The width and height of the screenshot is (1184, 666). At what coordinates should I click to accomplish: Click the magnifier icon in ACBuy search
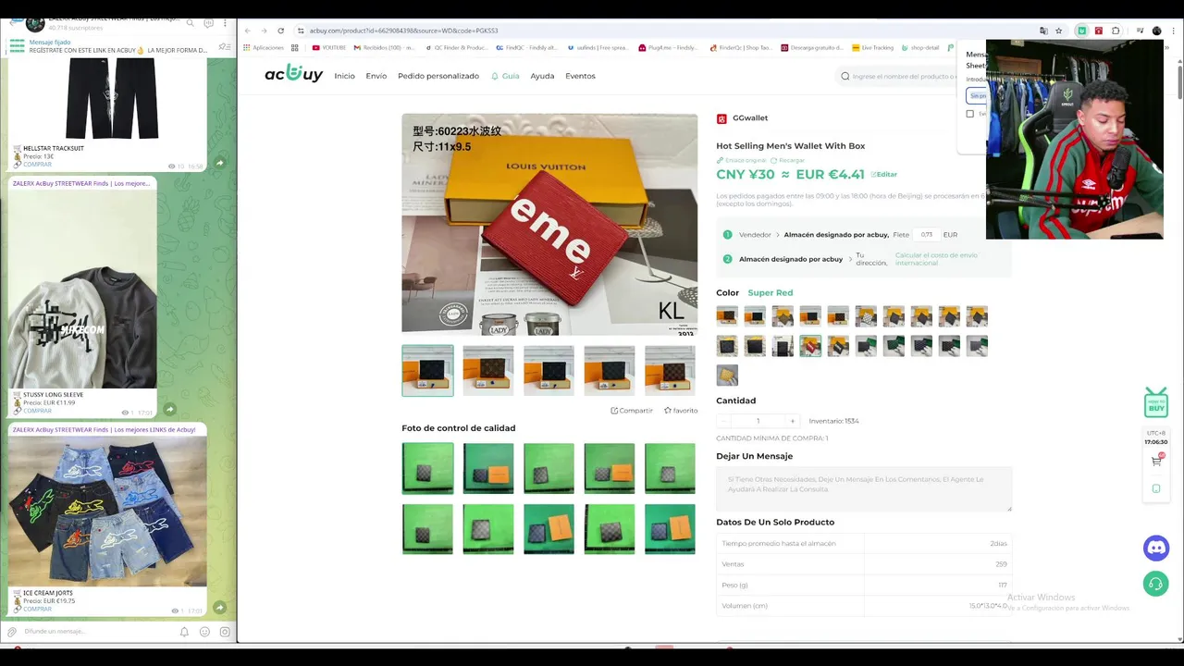point(845,76)
